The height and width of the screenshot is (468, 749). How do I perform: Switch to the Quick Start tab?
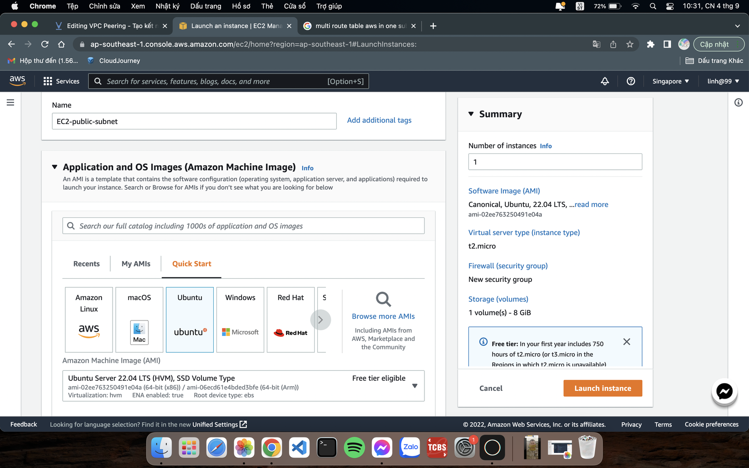[192, 264]
